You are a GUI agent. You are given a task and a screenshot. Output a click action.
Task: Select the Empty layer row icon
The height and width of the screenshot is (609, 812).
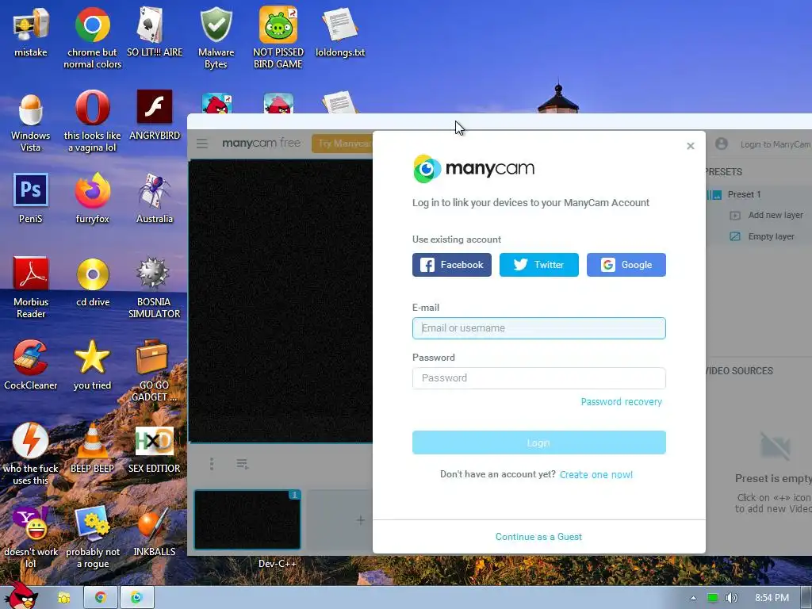(x=735, y=236)
